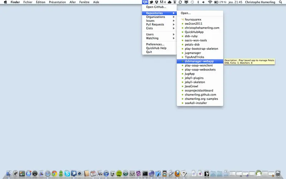The image size is (286, 179).
Task: Open the jugmanager repository
Action: click(200, 53)
